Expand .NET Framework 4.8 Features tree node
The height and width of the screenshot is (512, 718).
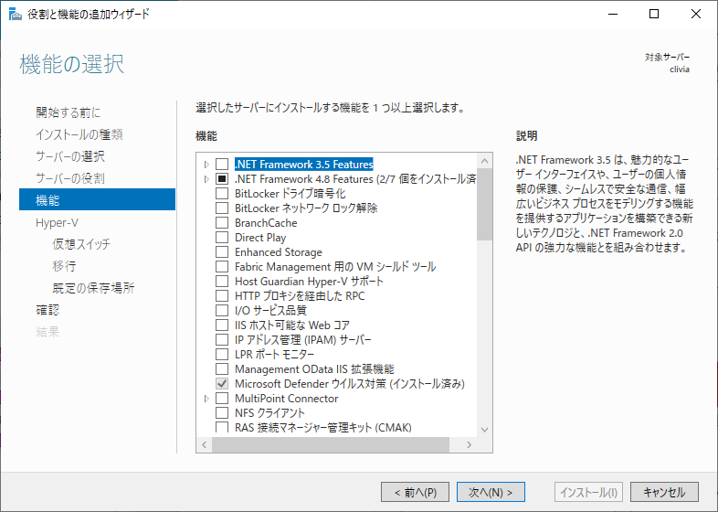point(206,179)
